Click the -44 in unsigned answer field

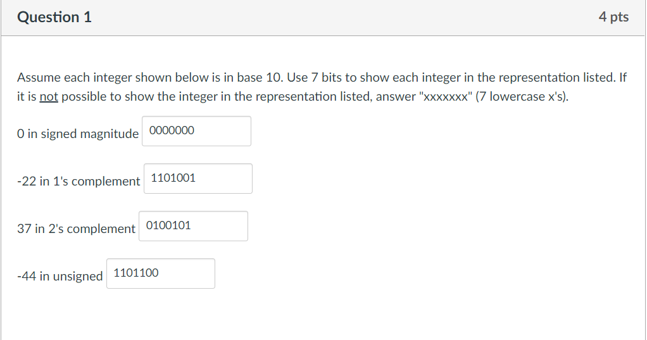click(x=161, y=273)
